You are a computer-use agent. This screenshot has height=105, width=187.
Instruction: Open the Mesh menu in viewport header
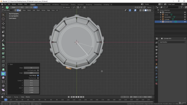click(38, 10)
